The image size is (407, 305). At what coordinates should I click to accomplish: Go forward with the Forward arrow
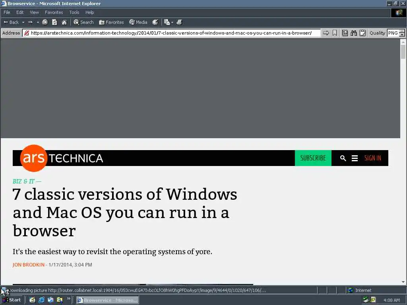coord(30,22)
